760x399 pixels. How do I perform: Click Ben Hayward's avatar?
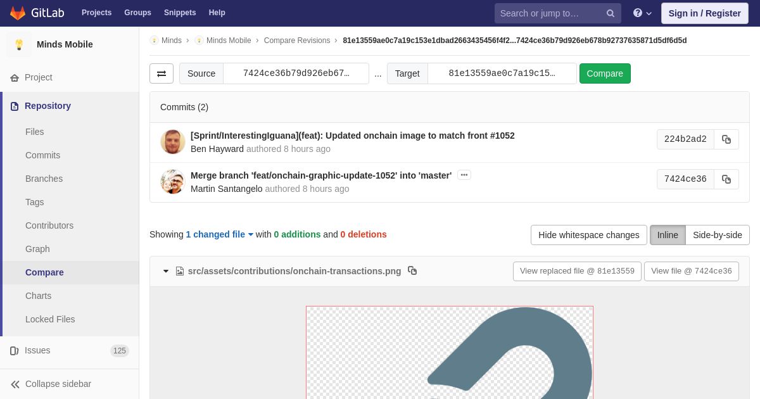172,142
